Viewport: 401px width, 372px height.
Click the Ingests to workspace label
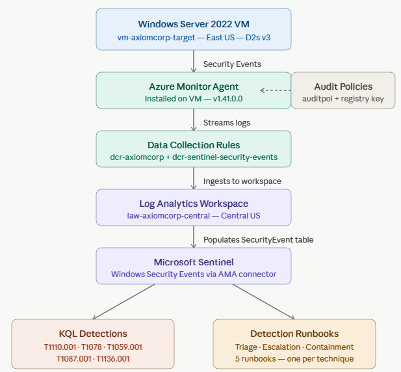(x=242, y=181)
